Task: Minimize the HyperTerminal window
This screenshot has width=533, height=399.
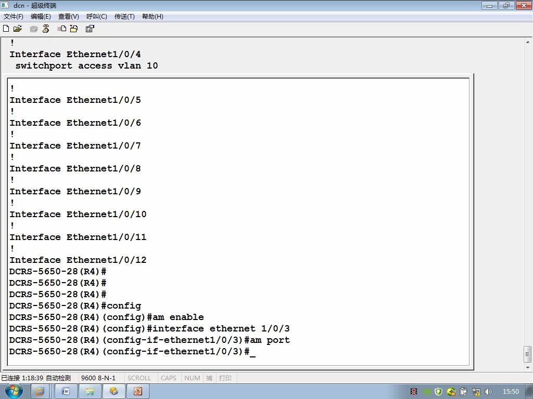Action: (489, 5)
